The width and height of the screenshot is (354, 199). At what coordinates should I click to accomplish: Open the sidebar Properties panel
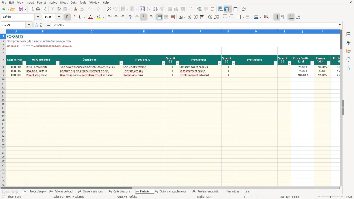tap(348, 34)
